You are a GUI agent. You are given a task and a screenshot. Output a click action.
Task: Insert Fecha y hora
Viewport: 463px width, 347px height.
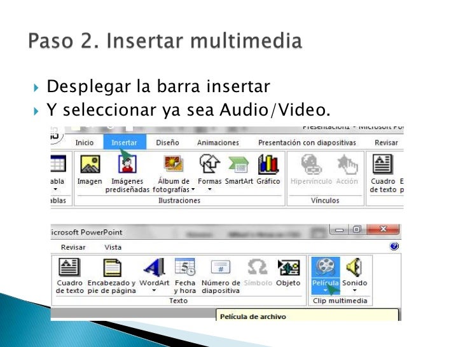185,276
